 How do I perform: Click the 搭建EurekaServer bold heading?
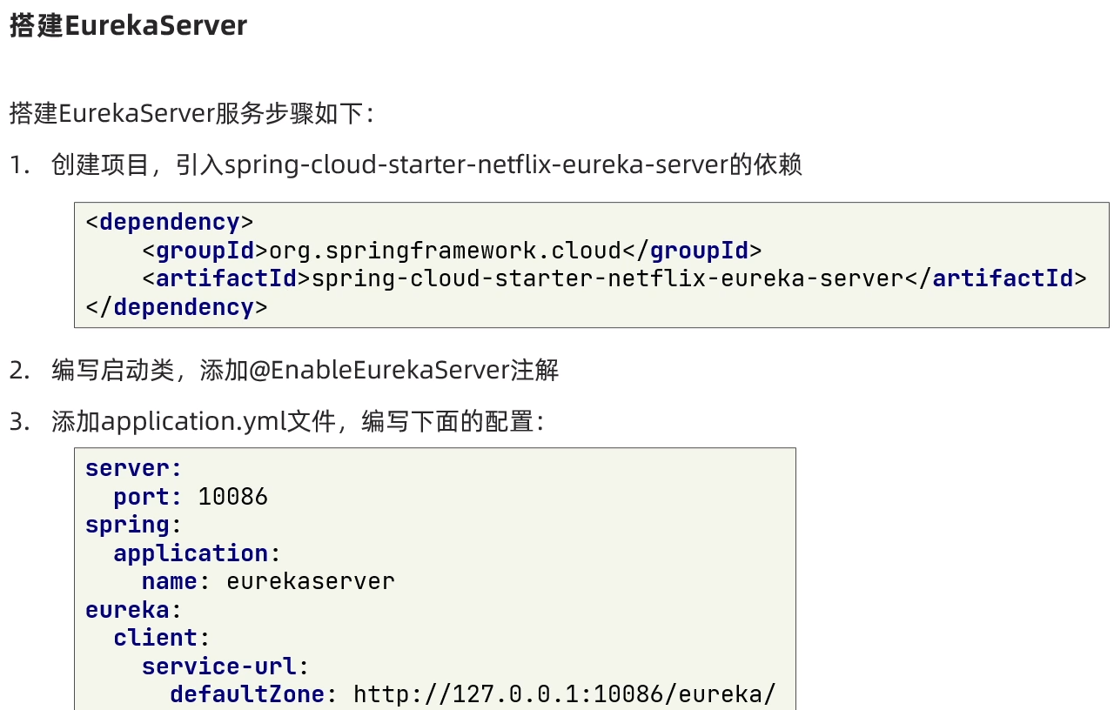tap(128, 26)
